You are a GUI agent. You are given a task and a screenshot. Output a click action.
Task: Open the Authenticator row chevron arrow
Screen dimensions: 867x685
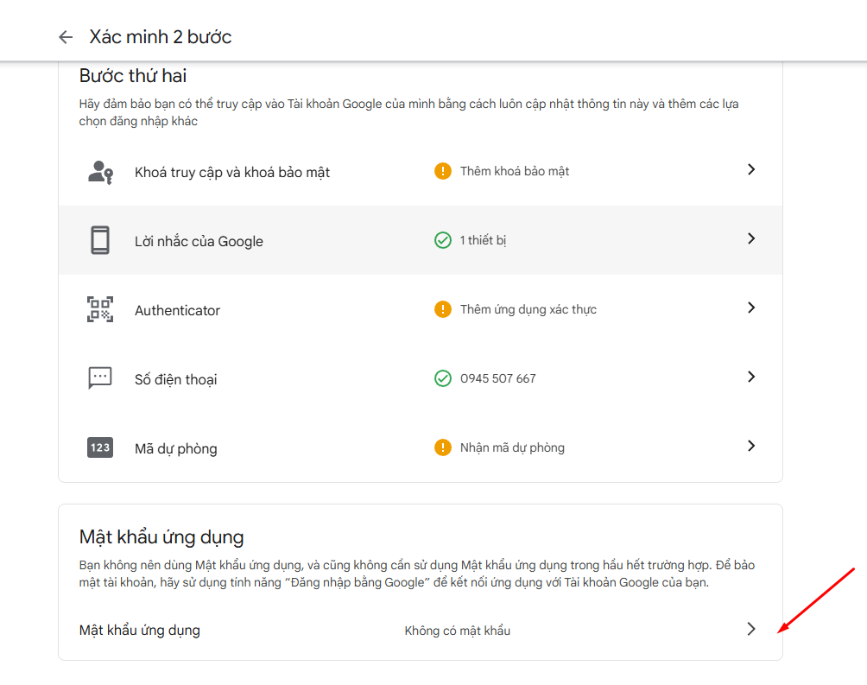coord(750,308)
